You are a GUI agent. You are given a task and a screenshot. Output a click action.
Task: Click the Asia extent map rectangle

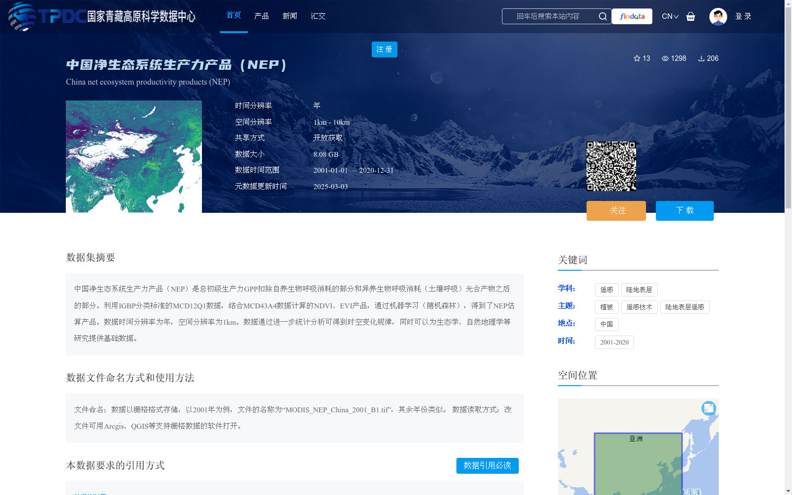click(638, 464)
